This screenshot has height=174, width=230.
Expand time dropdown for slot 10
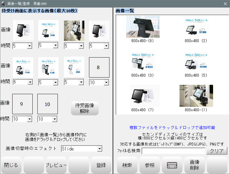click(x=55, y=119)
